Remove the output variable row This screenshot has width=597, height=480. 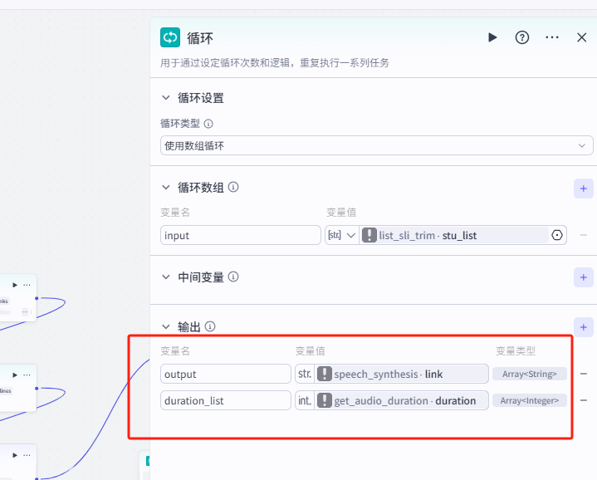click(x=583, y=375)
